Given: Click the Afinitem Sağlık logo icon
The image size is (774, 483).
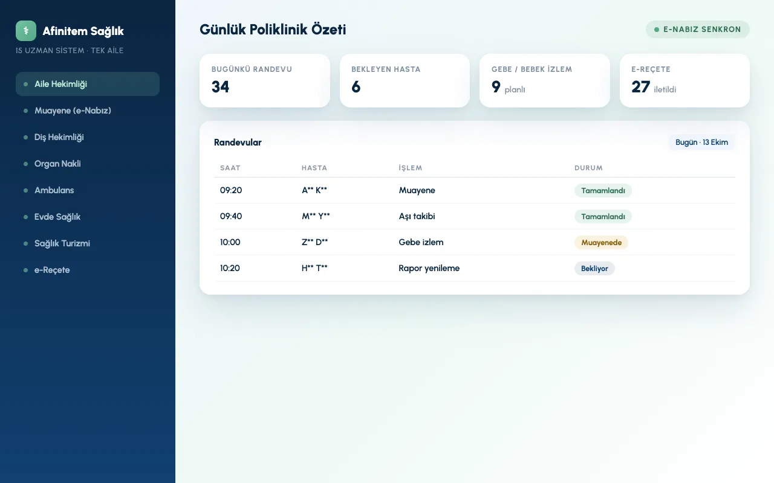Looking at the screenshot, I should pyautogui.click(x=26, y=31).
